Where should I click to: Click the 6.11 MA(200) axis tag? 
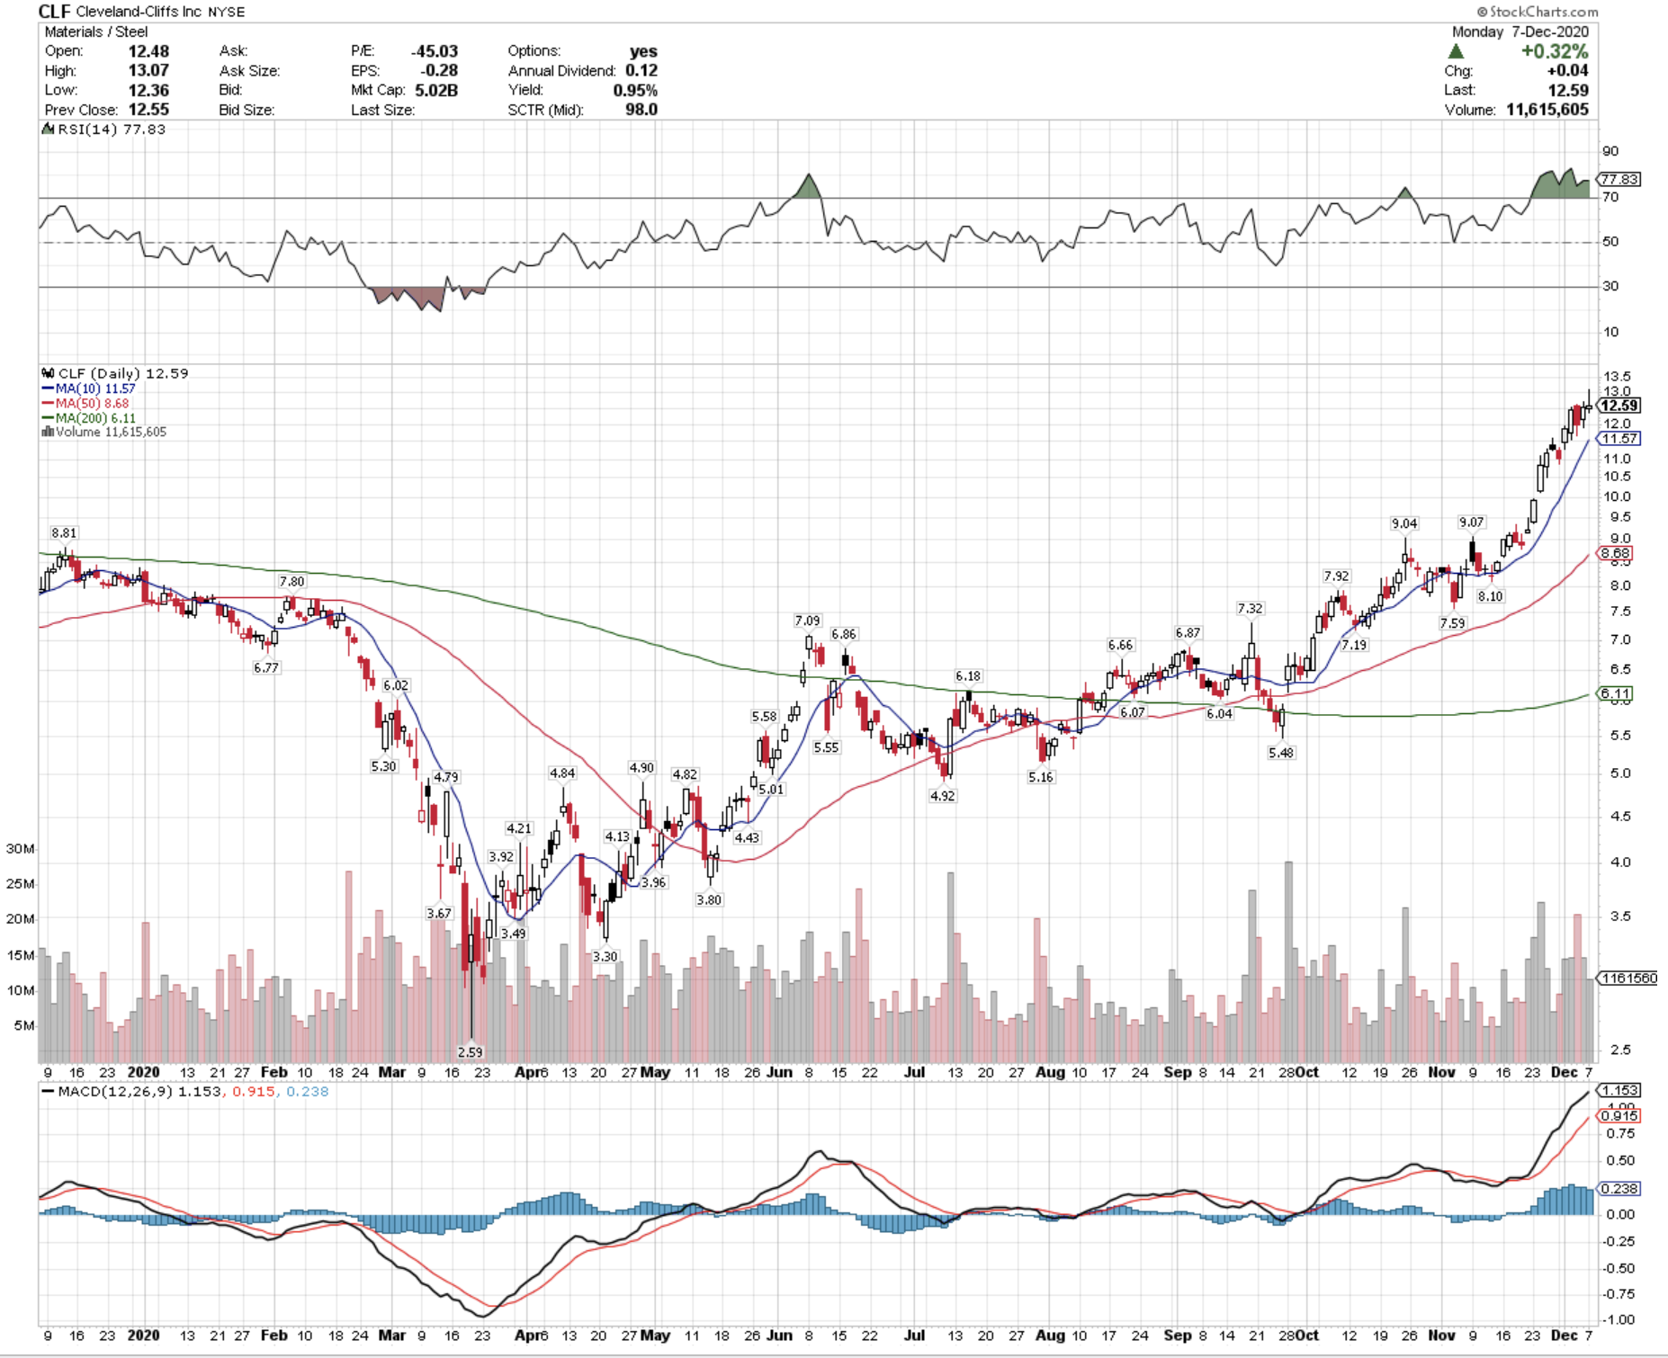(1615, 693)
